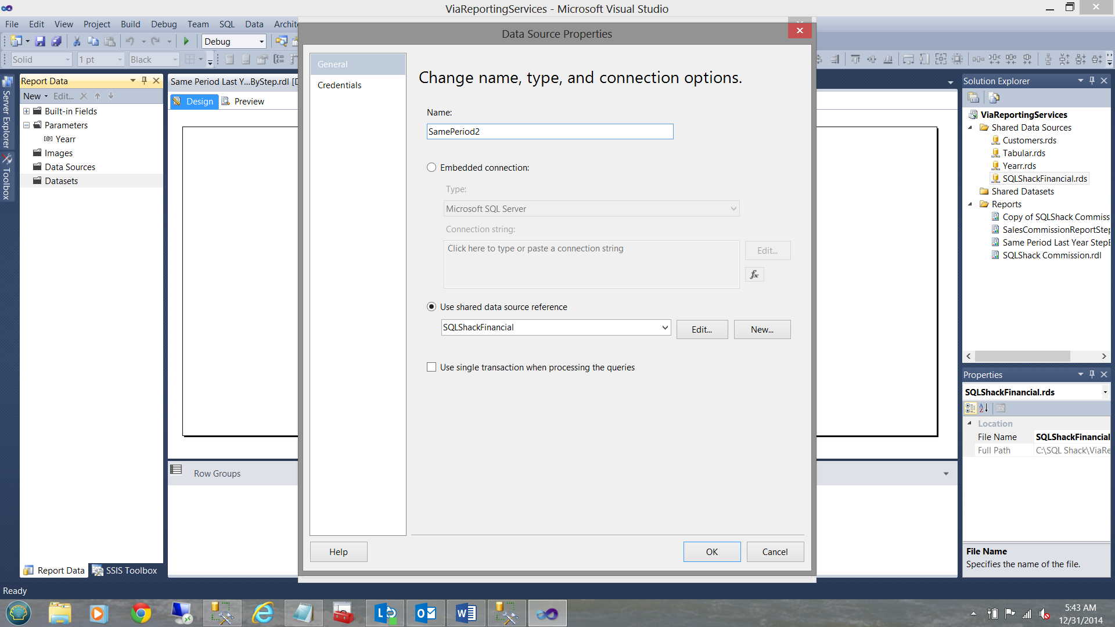Click the SQLShackFinancial.rds data source icon
Image resolution: width=1115 pixels, height=627 pixels.
[x=995, y=179]
